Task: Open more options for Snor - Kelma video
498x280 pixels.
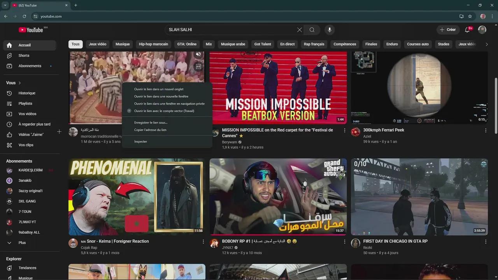Action: pyautogui.click(x=203, y=242)
